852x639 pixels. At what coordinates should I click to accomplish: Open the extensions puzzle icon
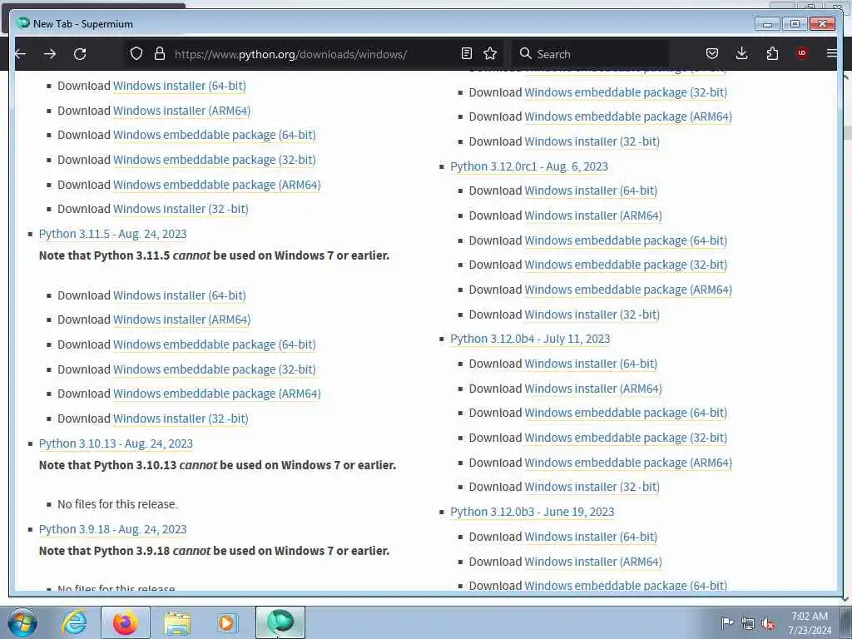coord(772,53)
